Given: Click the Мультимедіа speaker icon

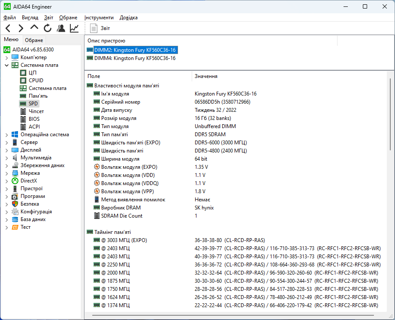Looking at the screenshot, I should pos(15,158).
